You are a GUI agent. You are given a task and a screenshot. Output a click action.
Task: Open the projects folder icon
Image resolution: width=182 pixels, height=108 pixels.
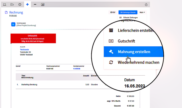coord(12,5)
